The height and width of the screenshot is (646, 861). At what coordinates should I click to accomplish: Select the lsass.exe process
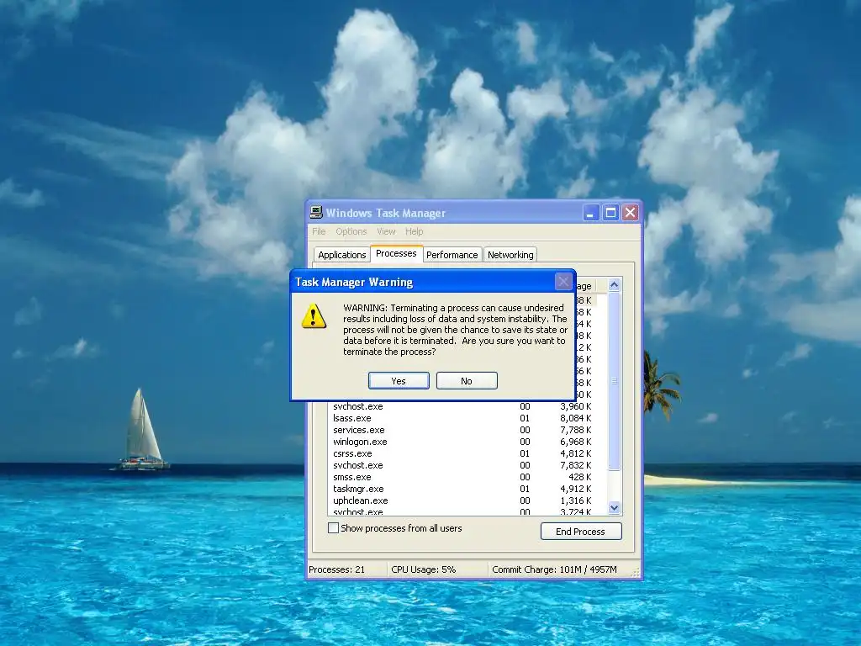462,418
